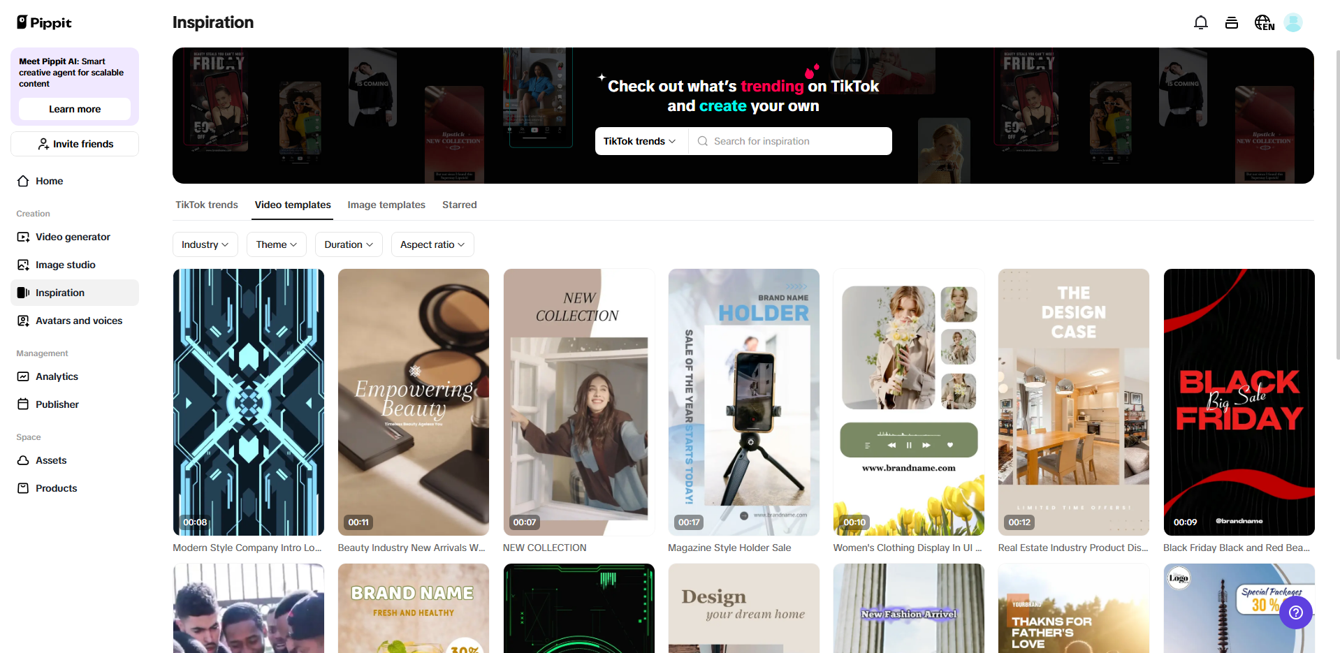
Task: Navigate to Home
Action: [x=75, y=181]
